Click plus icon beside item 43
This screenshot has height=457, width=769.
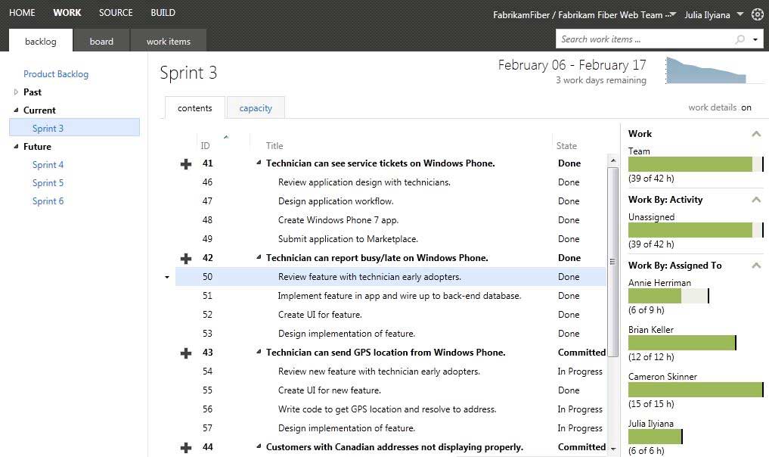(186, 353)
